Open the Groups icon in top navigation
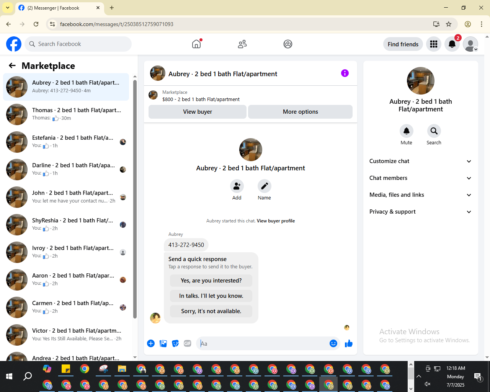The width and height of the screenshot is (490, 392). (x=288, y=44)
